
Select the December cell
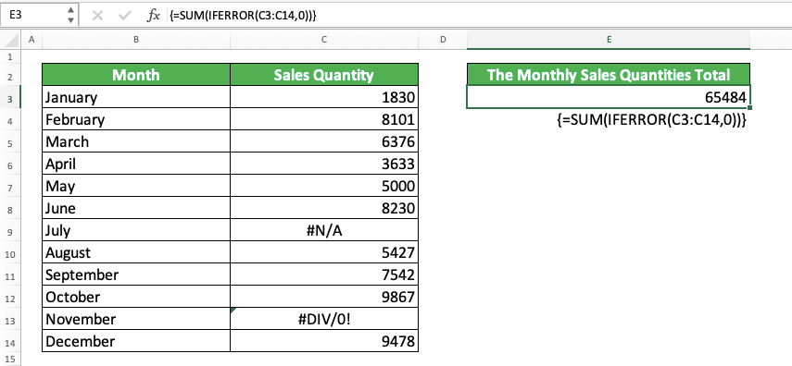136,341
